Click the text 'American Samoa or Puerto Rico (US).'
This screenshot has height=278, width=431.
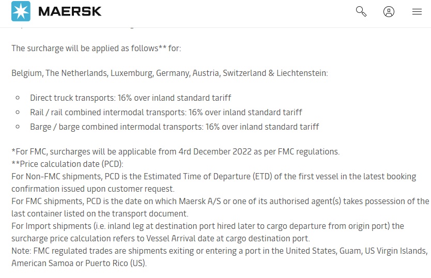click(79, 263)
